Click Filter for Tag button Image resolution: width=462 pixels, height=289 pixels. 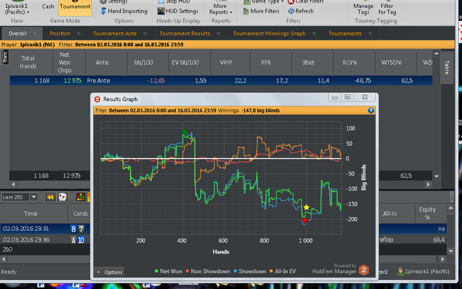tap(387, 9)
